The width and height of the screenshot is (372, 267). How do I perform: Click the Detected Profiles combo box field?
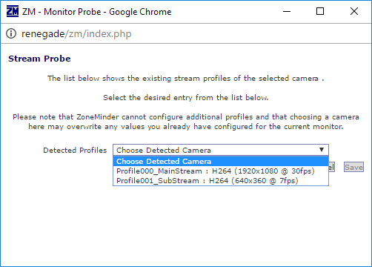[221, 150]
